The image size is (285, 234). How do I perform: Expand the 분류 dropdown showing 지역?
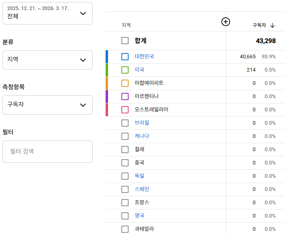pyautogui.click(x=48, y=60)
